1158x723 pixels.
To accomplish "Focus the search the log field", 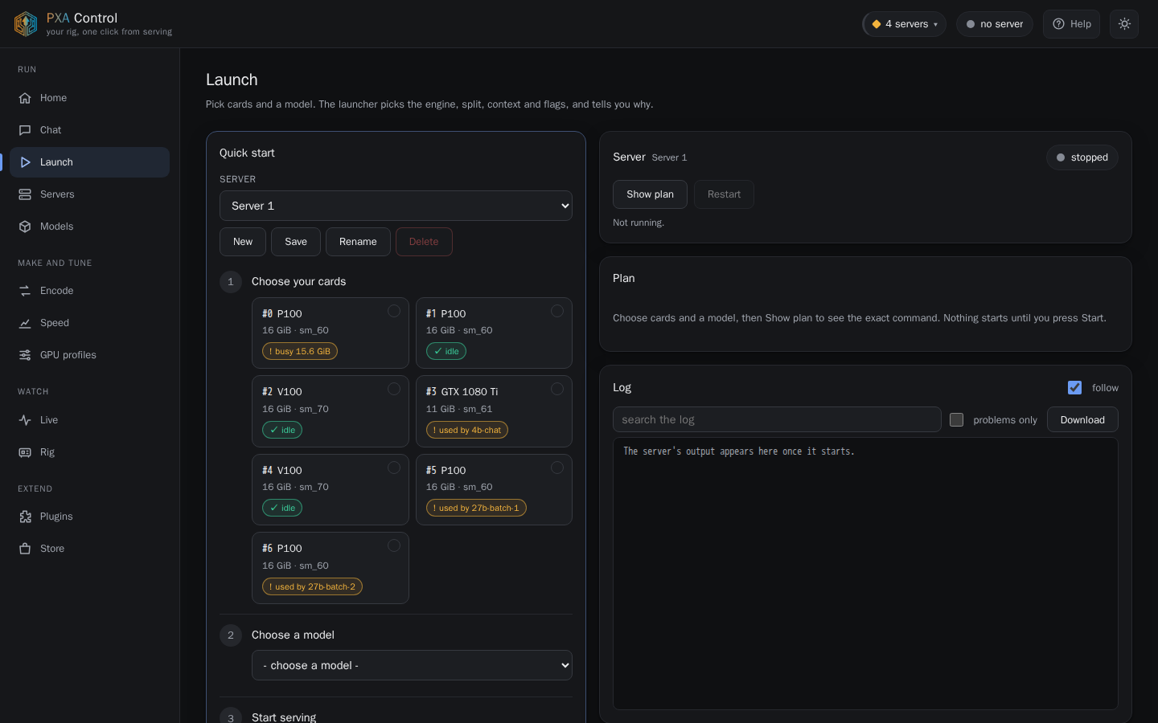I will (777, 419).
